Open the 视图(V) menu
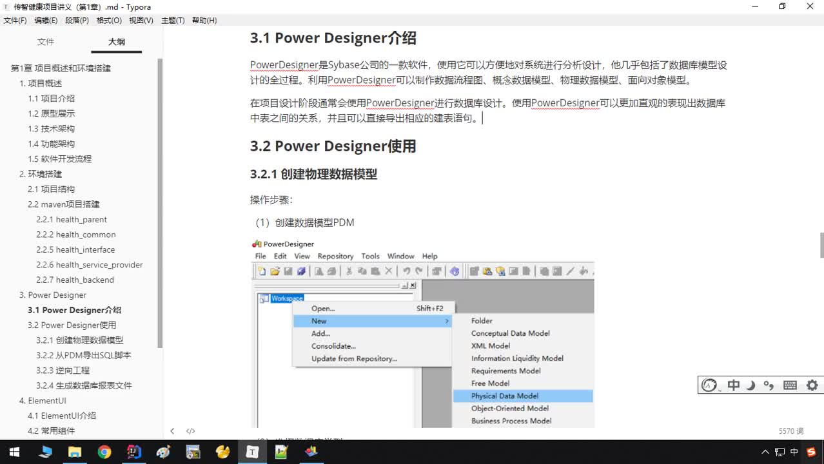 pos(141,21)
